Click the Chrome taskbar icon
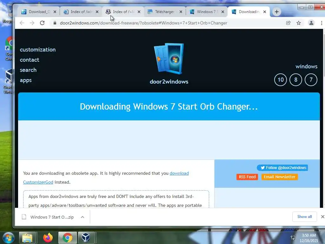Screen dimensions: 325x244 (x=68, y=238)
